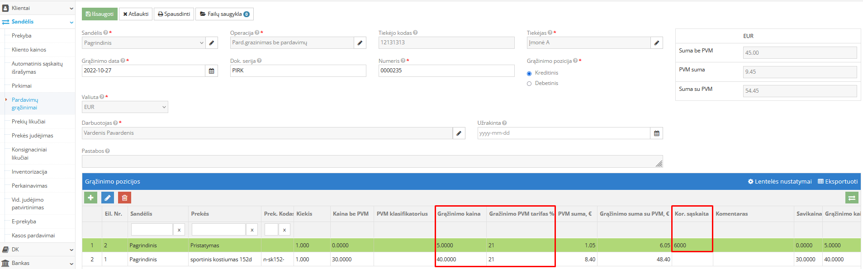Clear the Sandėlis column filter with x

[179, 230]
